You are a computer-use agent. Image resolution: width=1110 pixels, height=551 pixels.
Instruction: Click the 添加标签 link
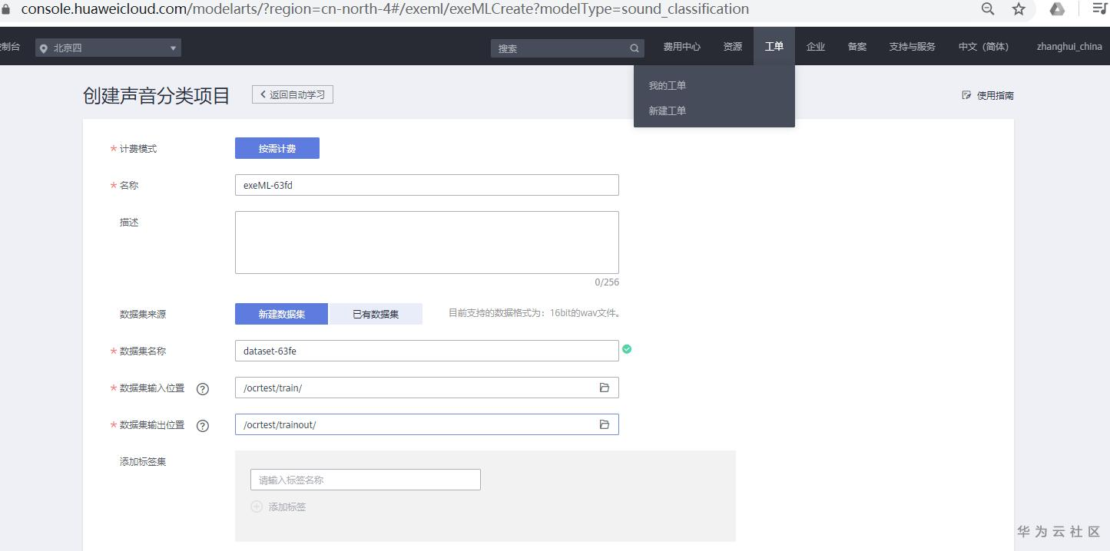pos(287,507)
